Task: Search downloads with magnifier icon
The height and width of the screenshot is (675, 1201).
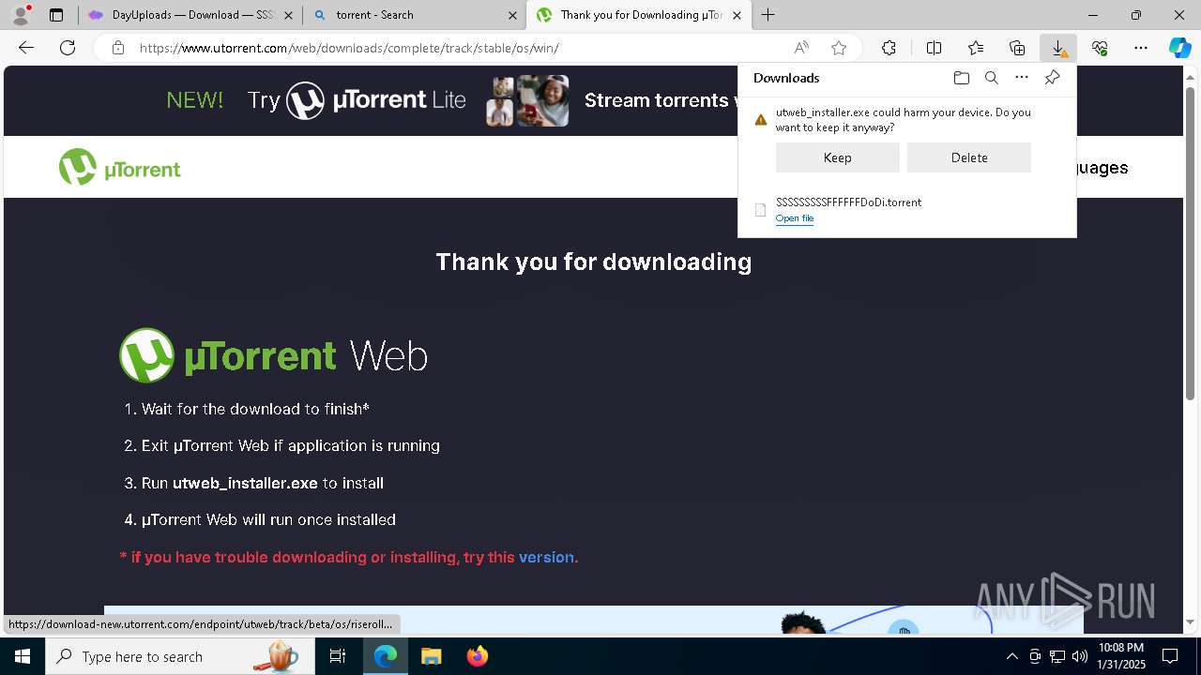Action: click(x=991, y=78)
